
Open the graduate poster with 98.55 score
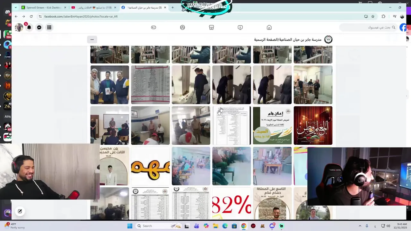(272, 203)
